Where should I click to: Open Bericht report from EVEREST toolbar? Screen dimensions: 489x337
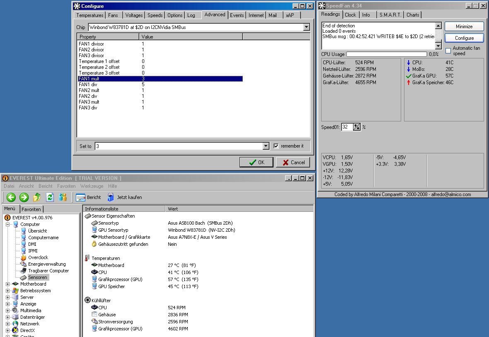tap(88, 197)
